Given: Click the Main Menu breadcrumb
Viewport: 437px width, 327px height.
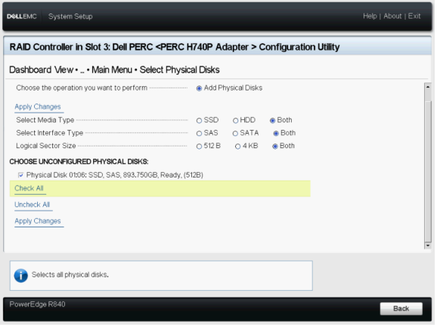Looking at the screenshot, I should pos(113,70).
